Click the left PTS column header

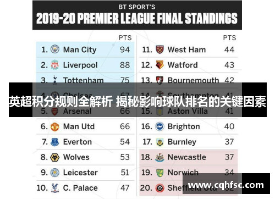[x=125, y=38]
